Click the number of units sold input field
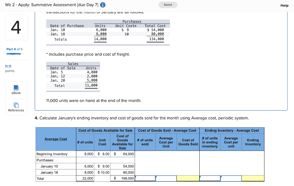294x186 pixels. (x=145, y=178)
